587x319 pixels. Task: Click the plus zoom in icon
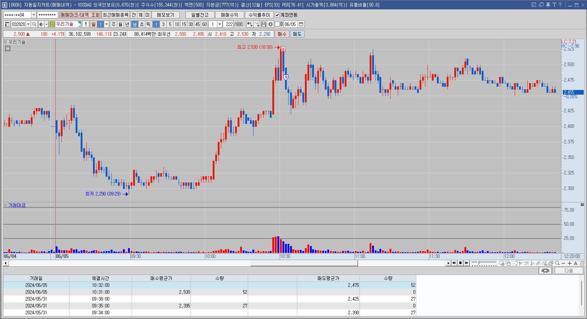tap(570, 263)
